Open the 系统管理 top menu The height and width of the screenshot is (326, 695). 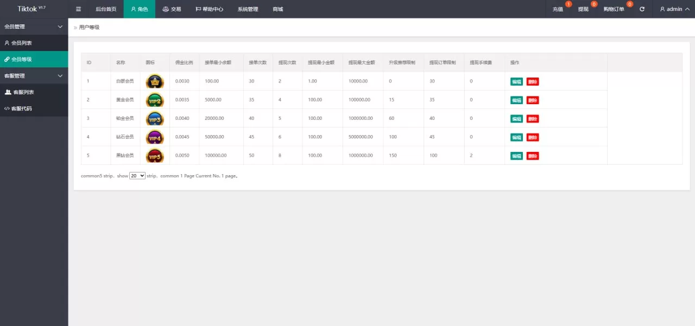click(248, 9)
